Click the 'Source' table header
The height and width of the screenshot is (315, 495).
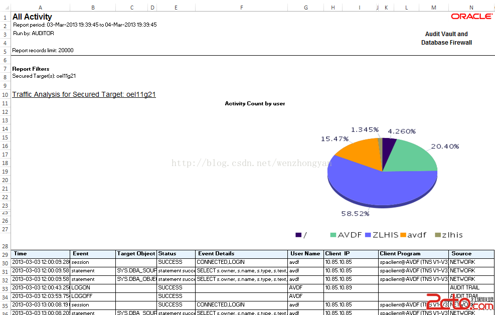point(471,254)
